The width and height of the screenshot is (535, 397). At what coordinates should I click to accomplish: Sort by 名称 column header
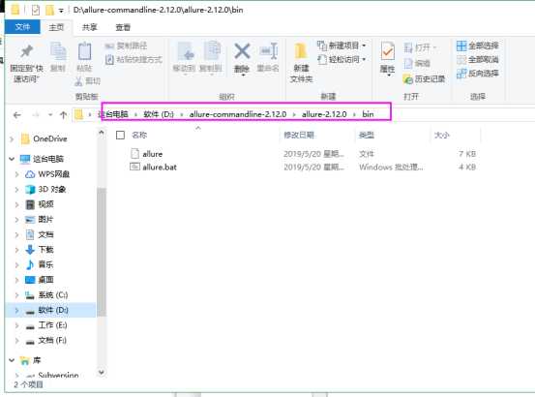139,136
